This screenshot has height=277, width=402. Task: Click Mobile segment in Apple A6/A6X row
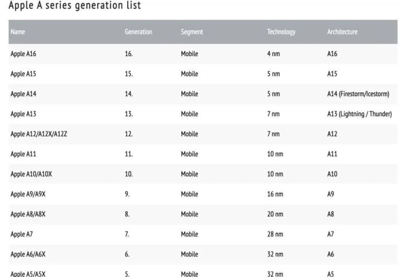tap(189, 254)
